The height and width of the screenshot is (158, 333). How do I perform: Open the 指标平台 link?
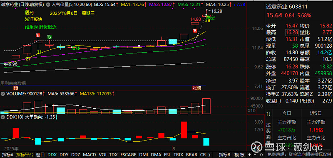point(25,155)
